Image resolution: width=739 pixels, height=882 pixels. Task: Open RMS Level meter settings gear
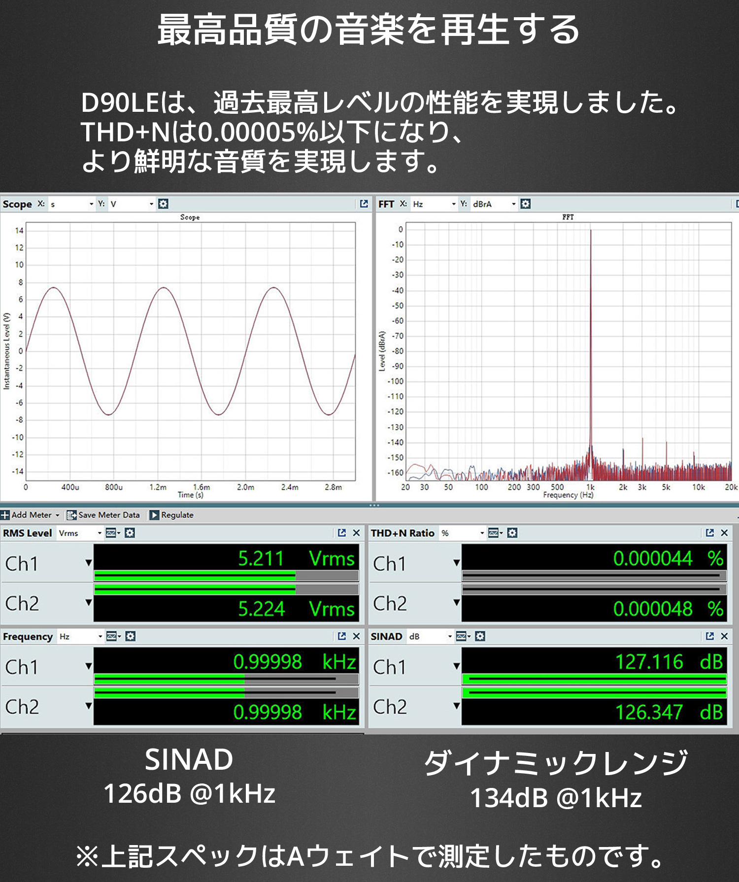point(130,533)
